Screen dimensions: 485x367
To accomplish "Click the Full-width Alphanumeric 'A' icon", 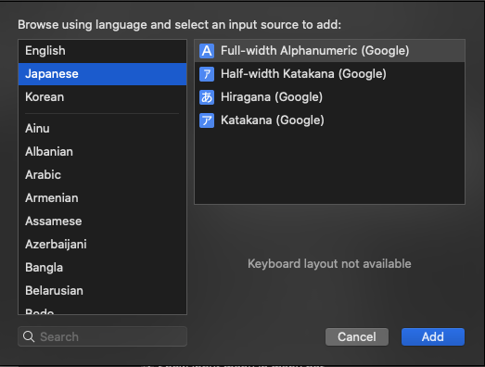I will pyautogui.click(x=207, y=51).
